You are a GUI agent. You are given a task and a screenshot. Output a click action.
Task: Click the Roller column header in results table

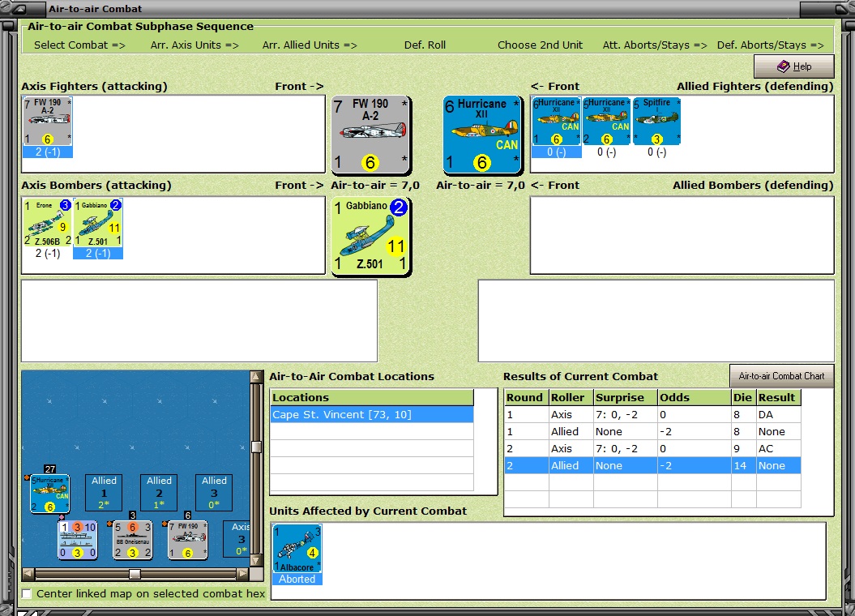click(x=571, y=397)
